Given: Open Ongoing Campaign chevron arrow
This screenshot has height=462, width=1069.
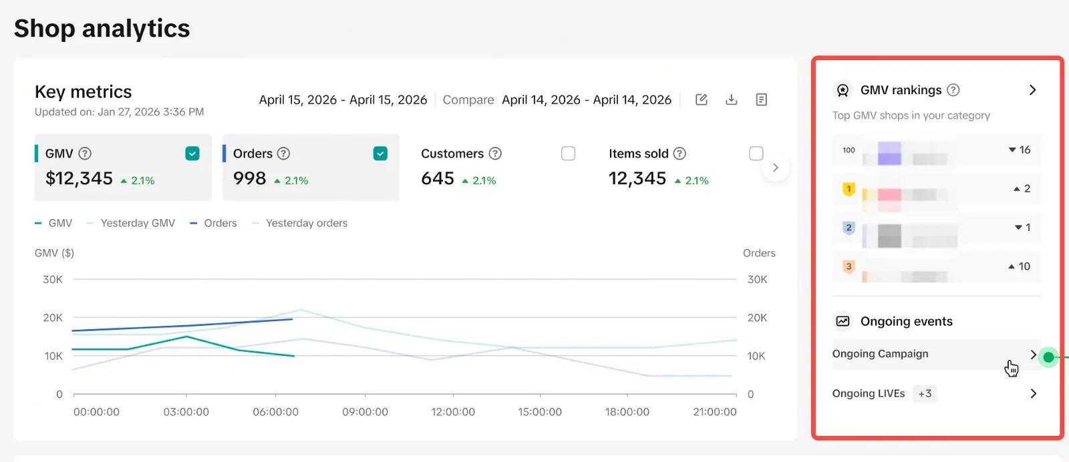Looking at the screenshot, I should point(1033,355).
